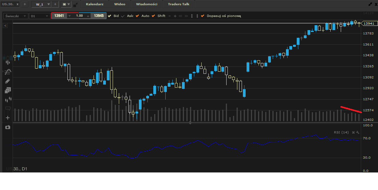
Task: Open the Świeczki chart type dropdown
Action: coord(15,16)
